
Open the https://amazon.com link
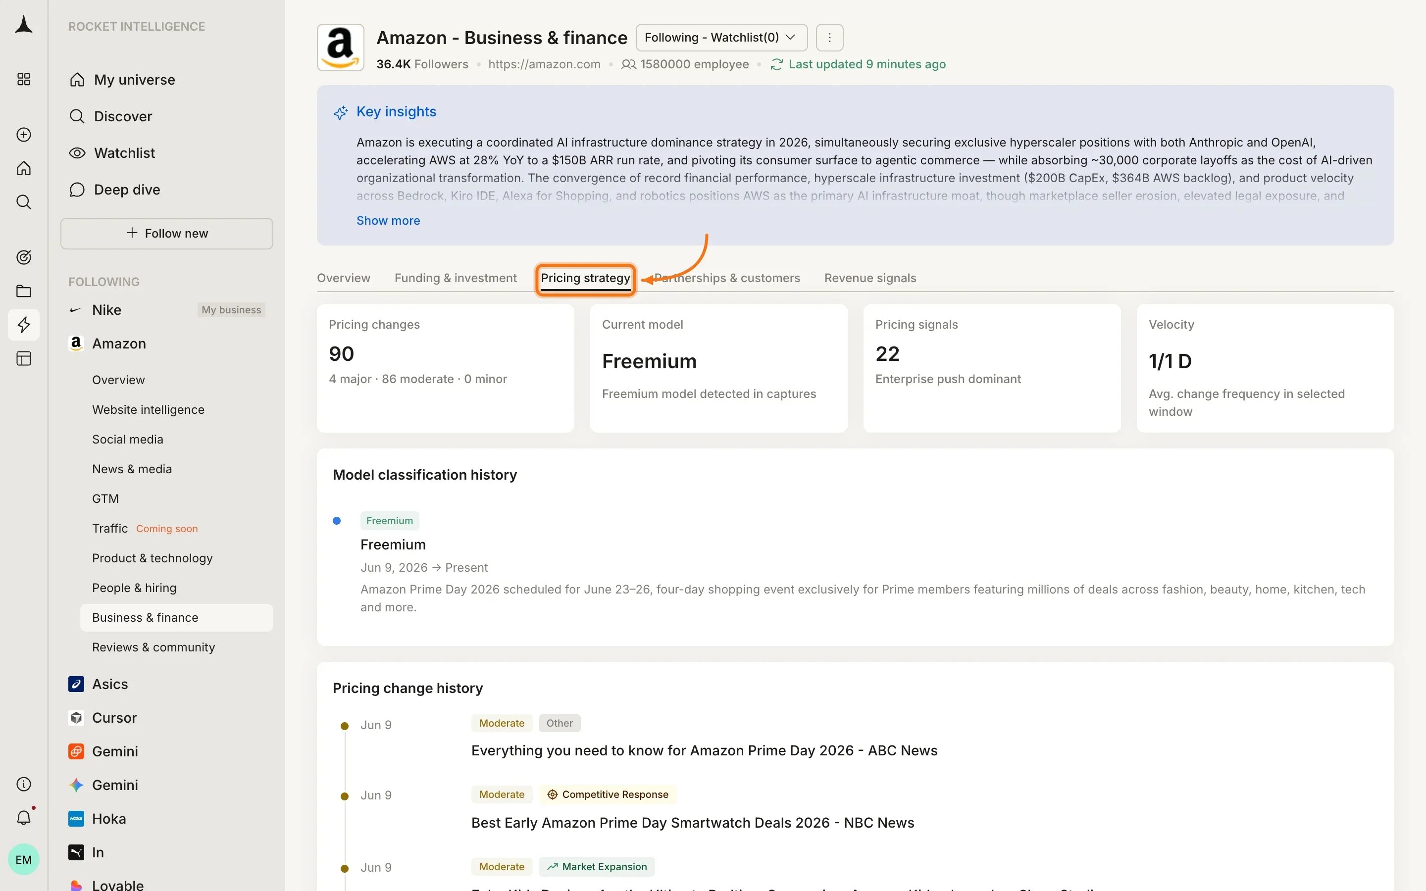tap(545, 64)
